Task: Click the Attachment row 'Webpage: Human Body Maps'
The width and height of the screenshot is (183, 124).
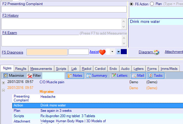Action: coord(98,121)
